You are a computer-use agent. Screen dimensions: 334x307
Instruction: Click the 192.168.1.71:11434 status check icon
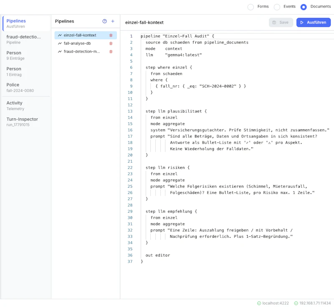296,303
